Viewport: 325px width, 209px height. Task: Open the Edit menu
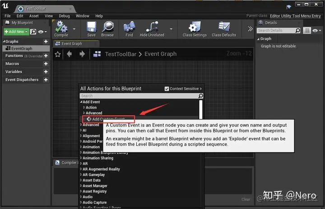pos(20,16)
